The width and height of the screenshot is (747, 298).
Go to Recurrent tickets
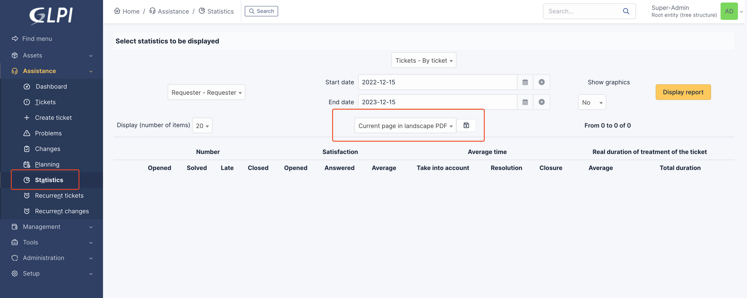[x=59, y=196]
